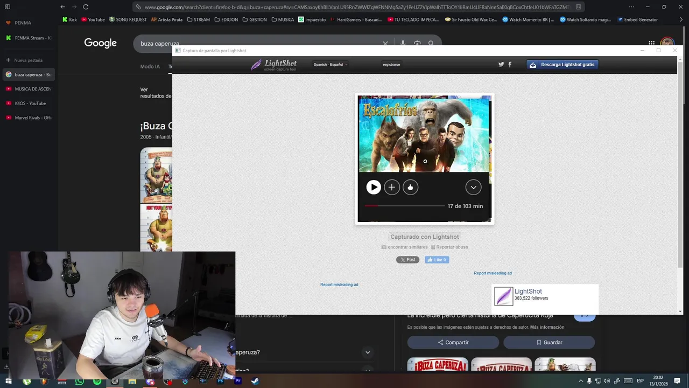Switch to the K4OS - YouTube tab
Viewport: 689px width, 388px height.
click(x=29, y=103)
